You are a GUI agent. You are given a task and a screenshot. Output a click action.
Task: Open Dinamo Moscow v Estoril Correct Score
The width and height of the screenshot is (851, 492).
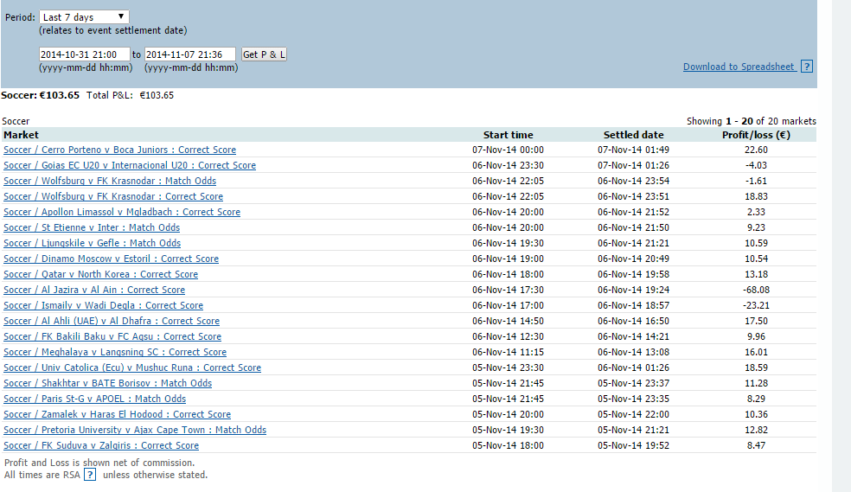pos(111,259)
